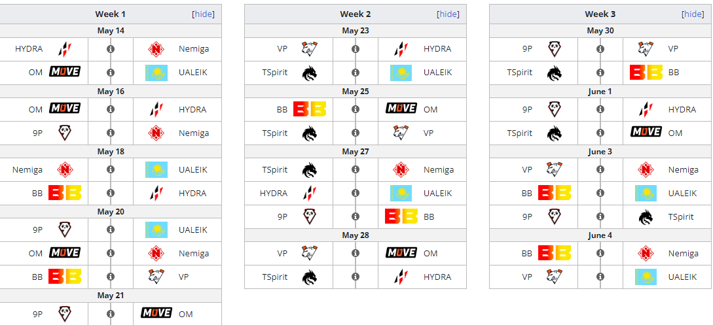Click the Week 2 header

(x=356, y=14)
